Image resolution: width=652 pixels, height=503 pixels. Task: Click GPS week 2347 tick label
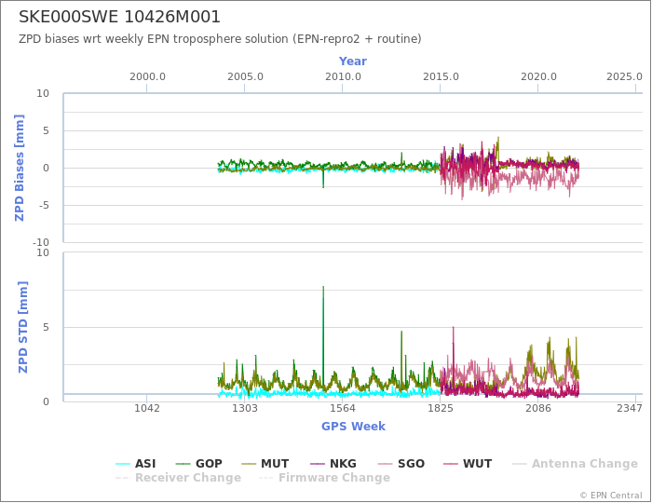[630, 408]
